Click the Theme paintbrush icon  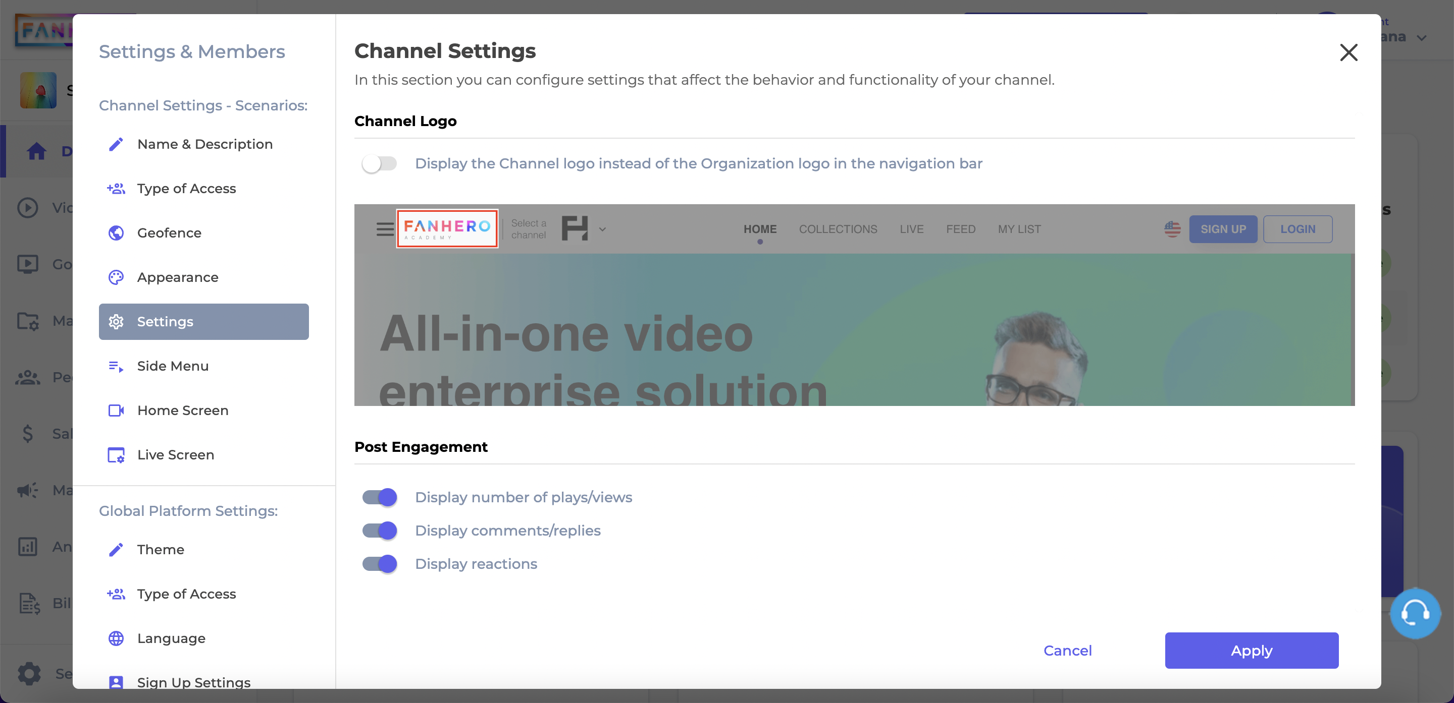coord(115,548)
